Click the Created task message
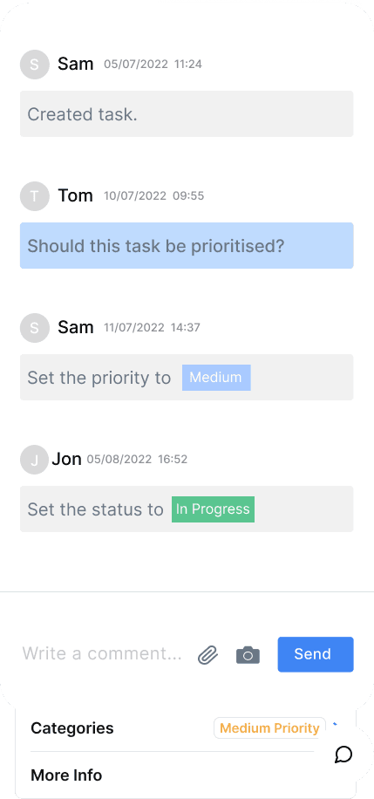The image size is (374, 799). coord(187,113)
